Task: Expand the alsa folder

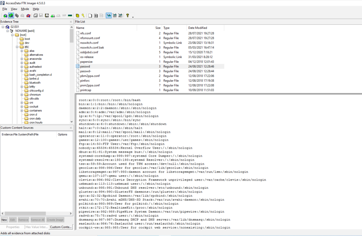Action: 22,51
